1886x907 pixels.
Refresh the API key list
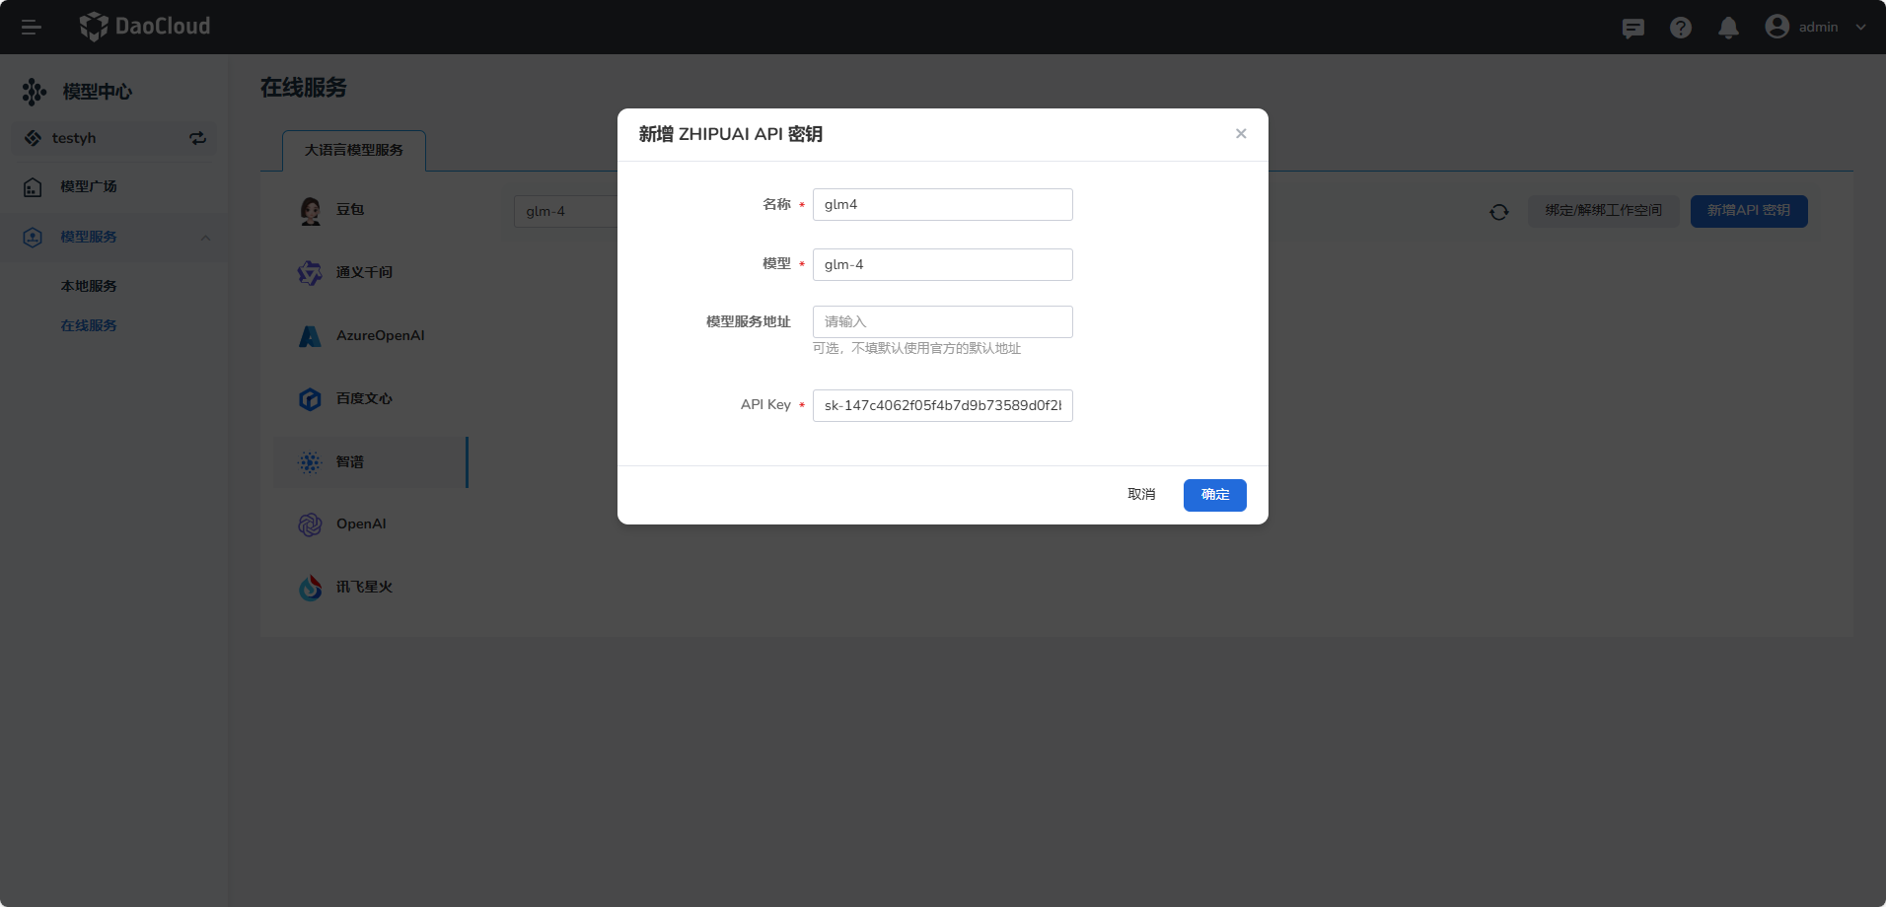1499,212
